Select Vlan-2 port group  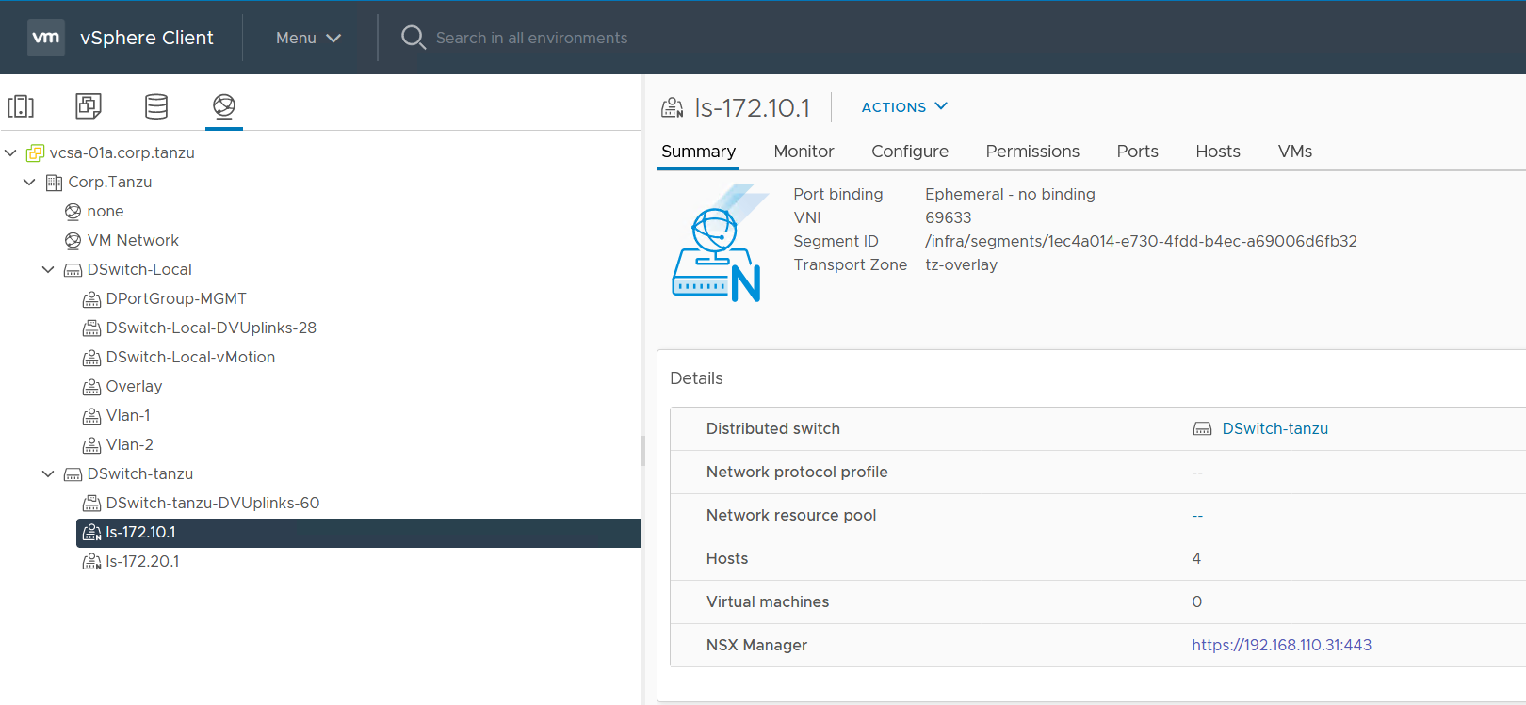pos(130,444)
